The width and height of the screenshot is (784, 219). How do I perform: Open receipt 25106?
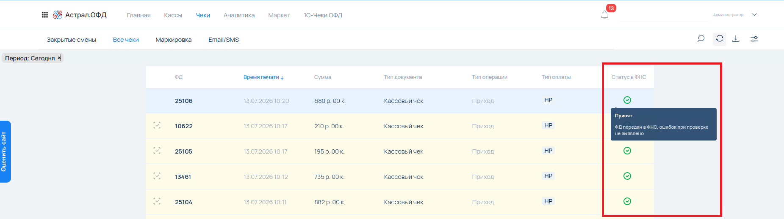[183, 101]
